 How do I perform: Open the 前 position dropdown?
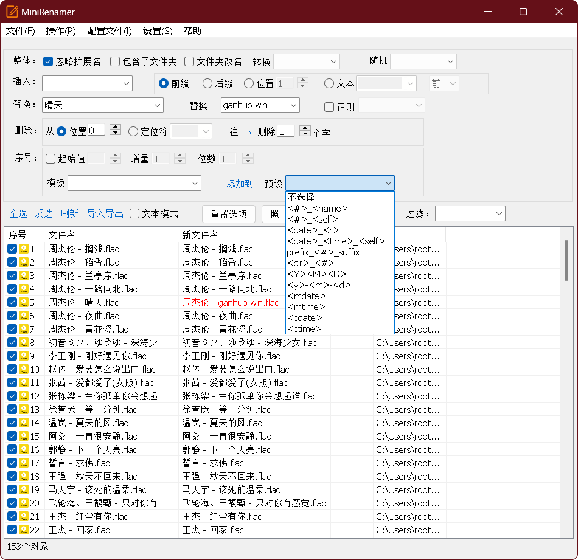pos(444,84)
